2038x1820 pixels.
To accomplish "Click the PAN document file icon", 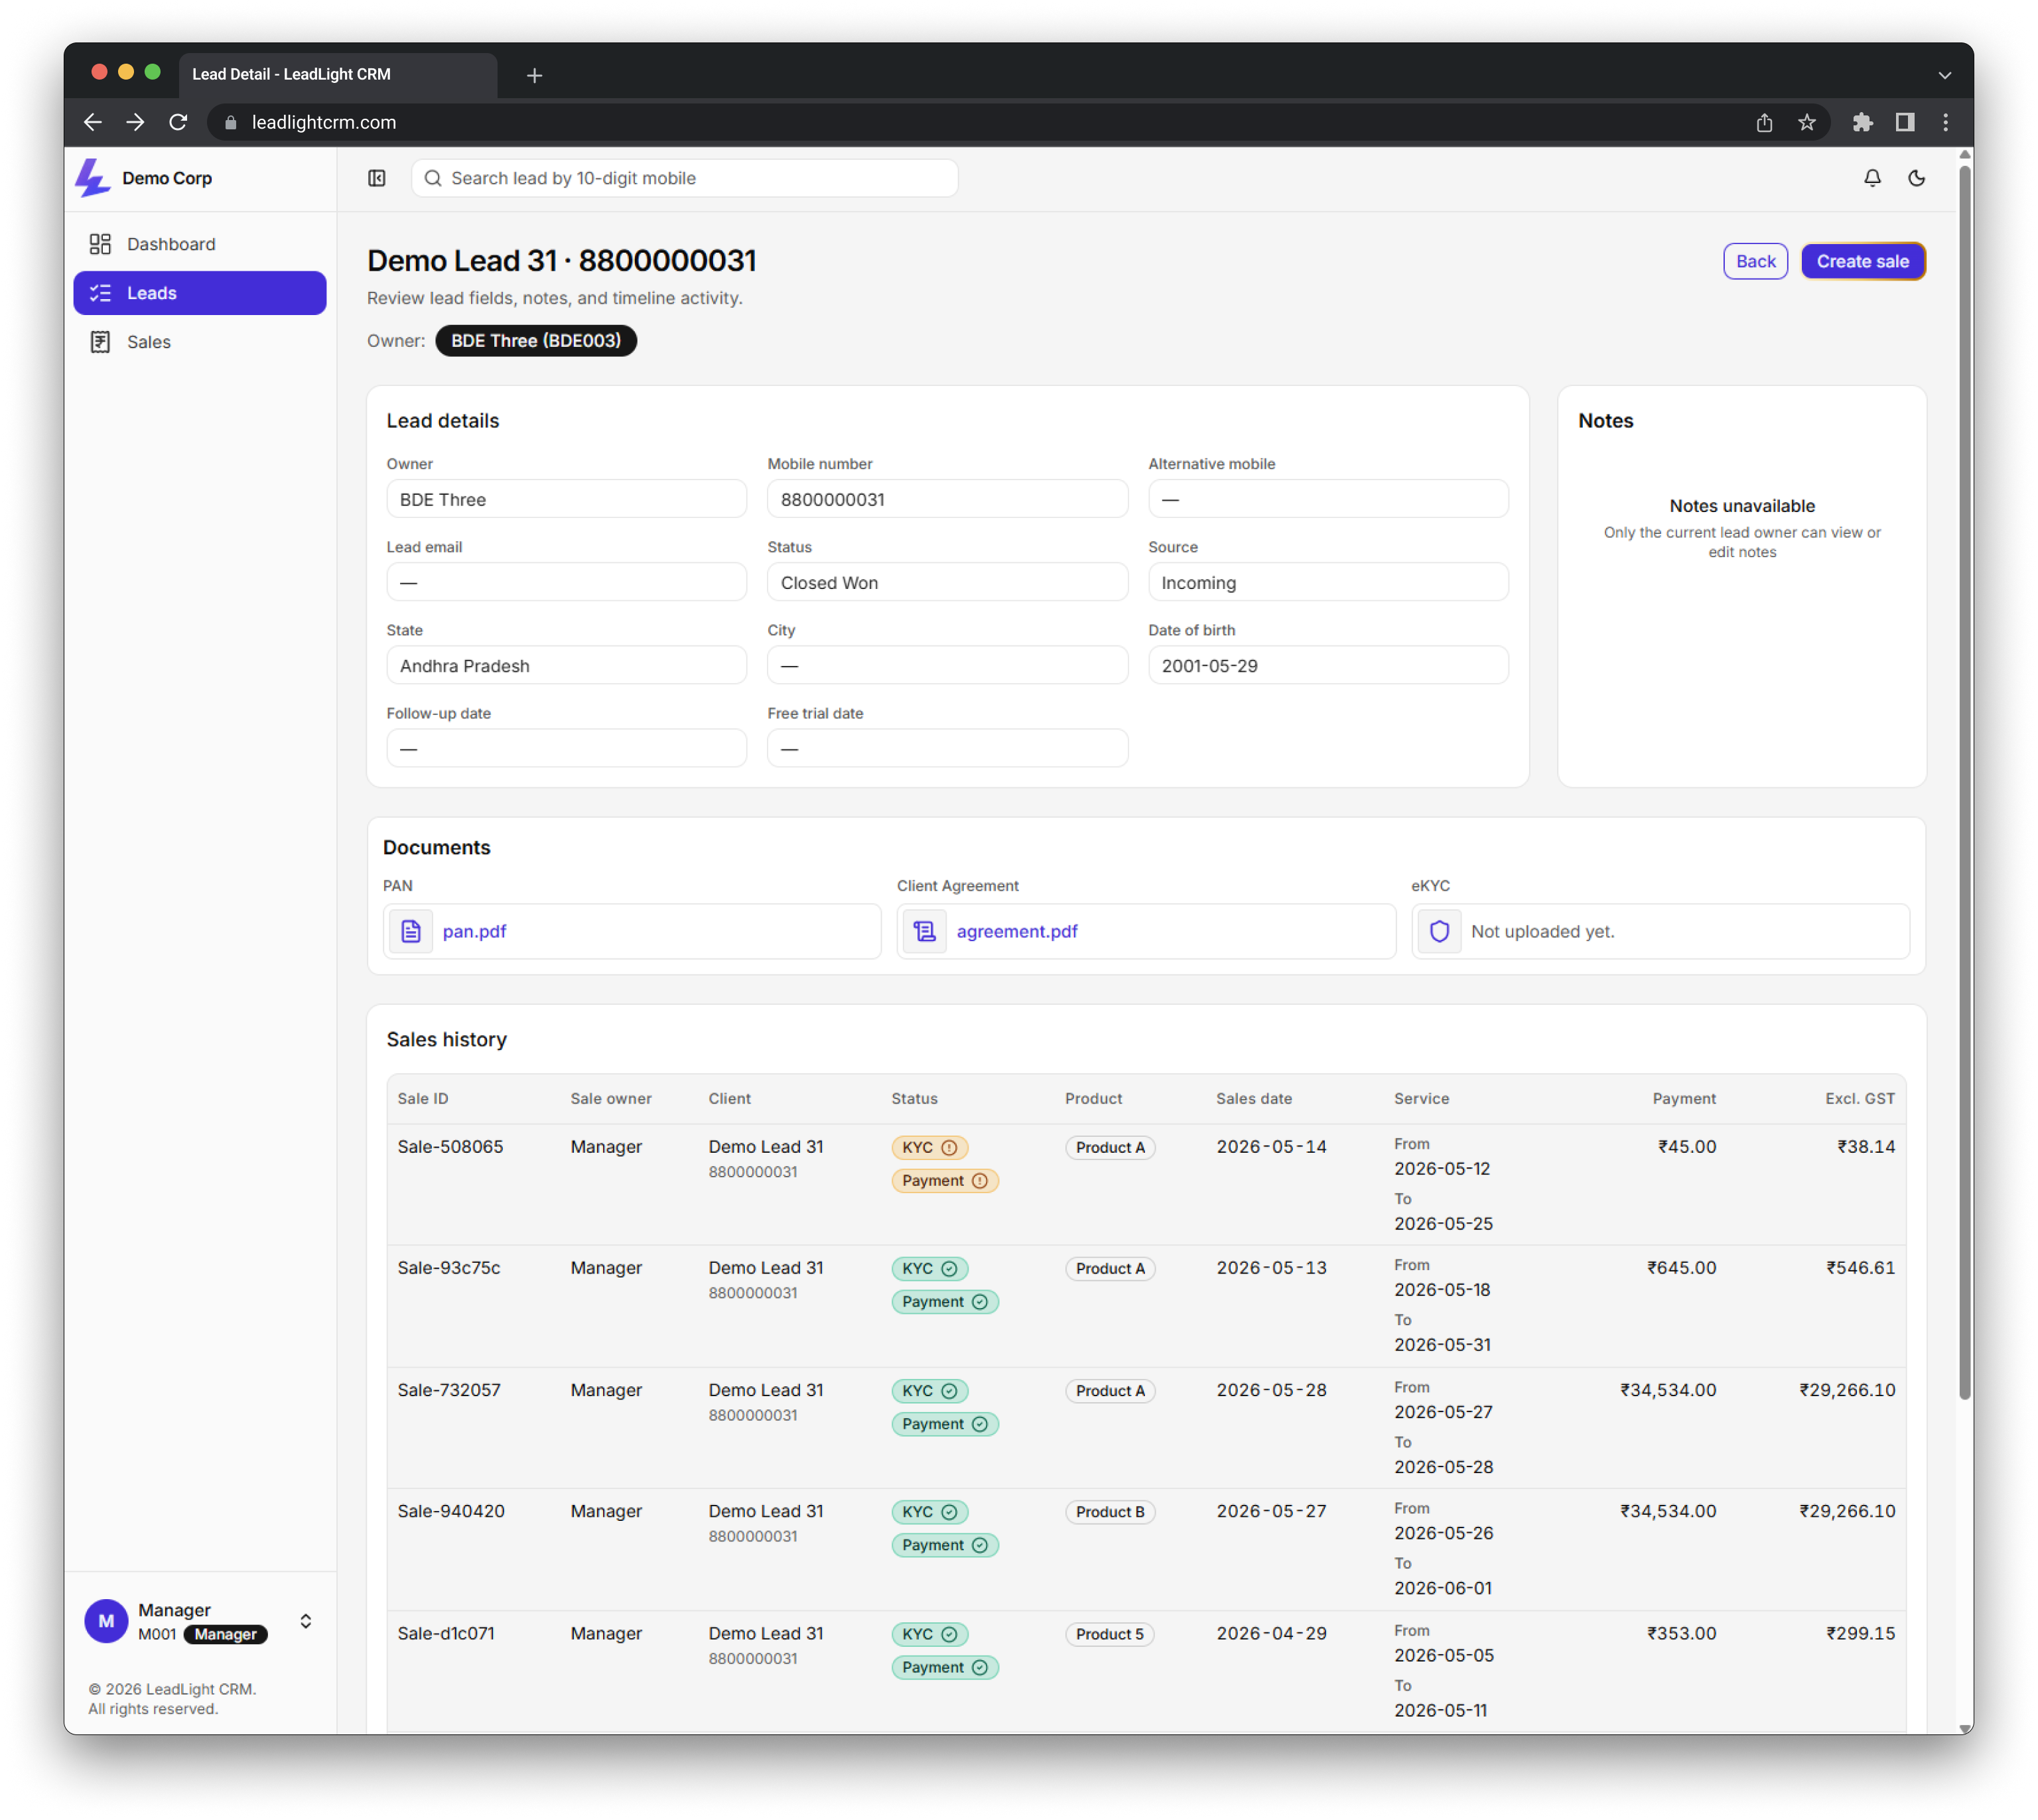I will pos(411,931).
